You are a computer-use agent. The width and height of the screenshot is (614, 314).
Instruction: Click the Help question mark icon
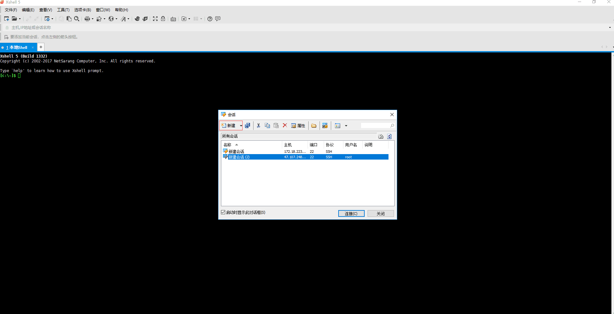(210, 19)
